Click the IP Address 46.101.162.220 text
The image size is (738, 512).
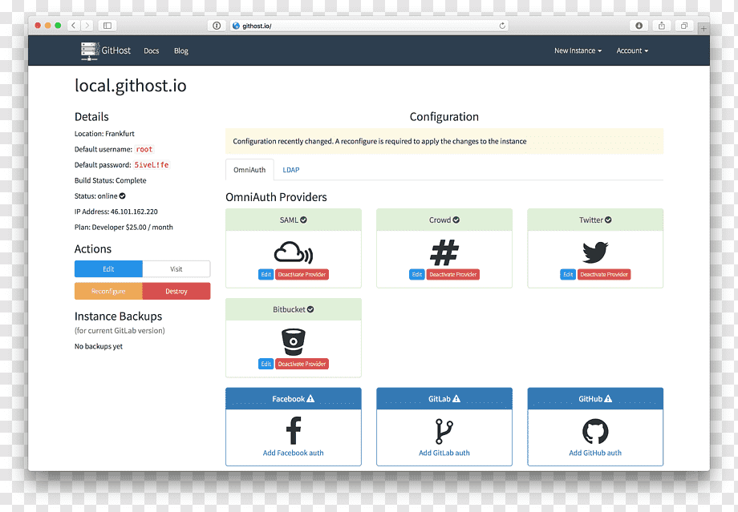[116, 212]
